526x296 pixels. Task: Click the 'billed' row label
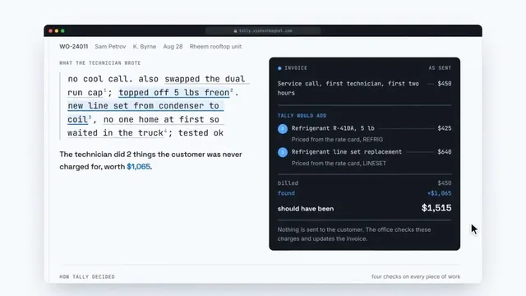[288, 183]
